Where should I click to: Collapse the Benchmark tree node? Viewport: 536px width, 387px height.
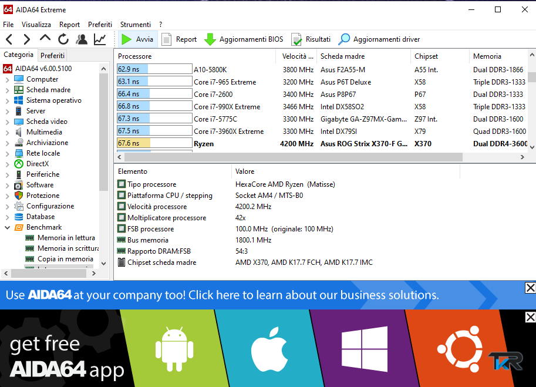click(7, 227)
